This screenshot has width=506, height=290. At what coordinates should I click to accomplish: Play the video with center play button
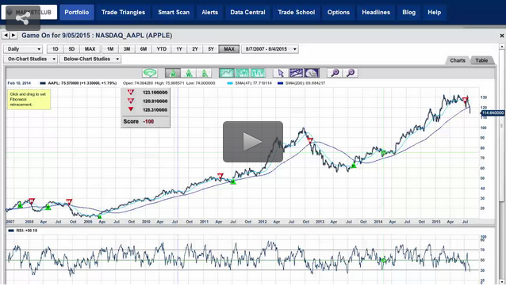coord(253,142)
